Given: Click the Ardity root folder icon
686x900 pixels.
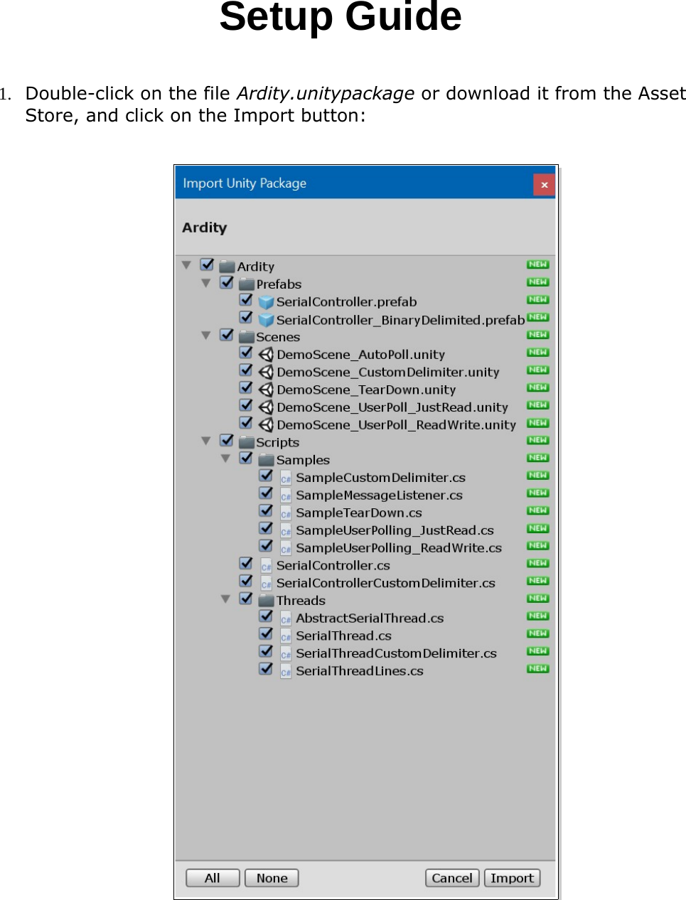Looking at the screenshot, I should click(227, 267).
